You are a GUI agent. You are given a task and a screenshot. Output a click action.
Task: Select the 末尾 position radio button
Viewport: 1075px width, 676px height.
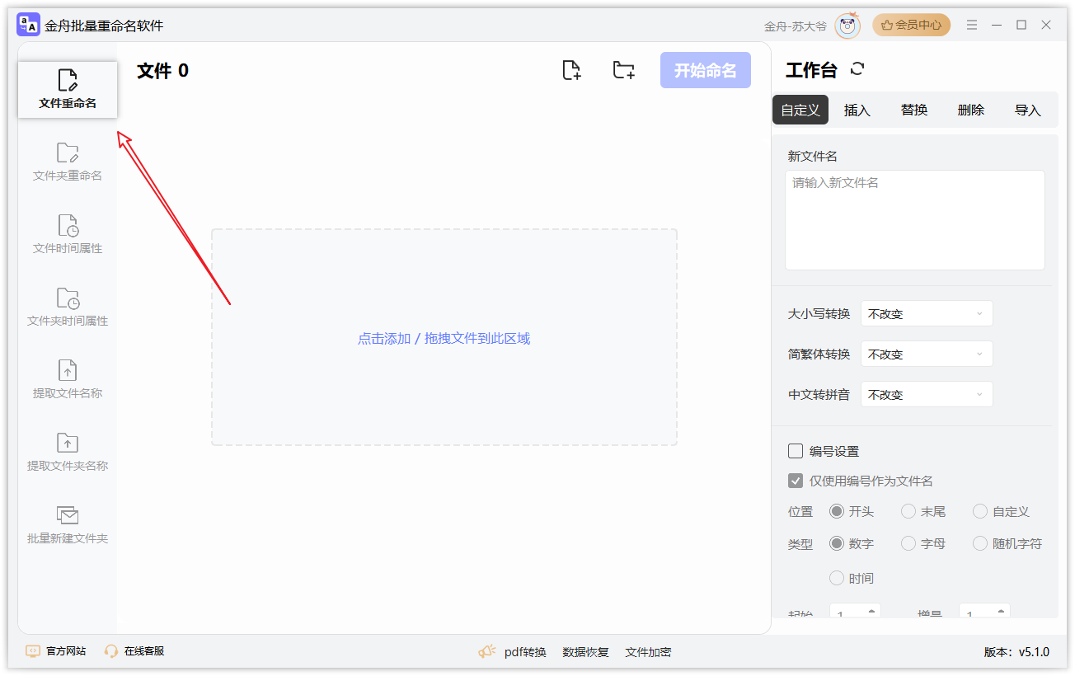click(908, 511)
